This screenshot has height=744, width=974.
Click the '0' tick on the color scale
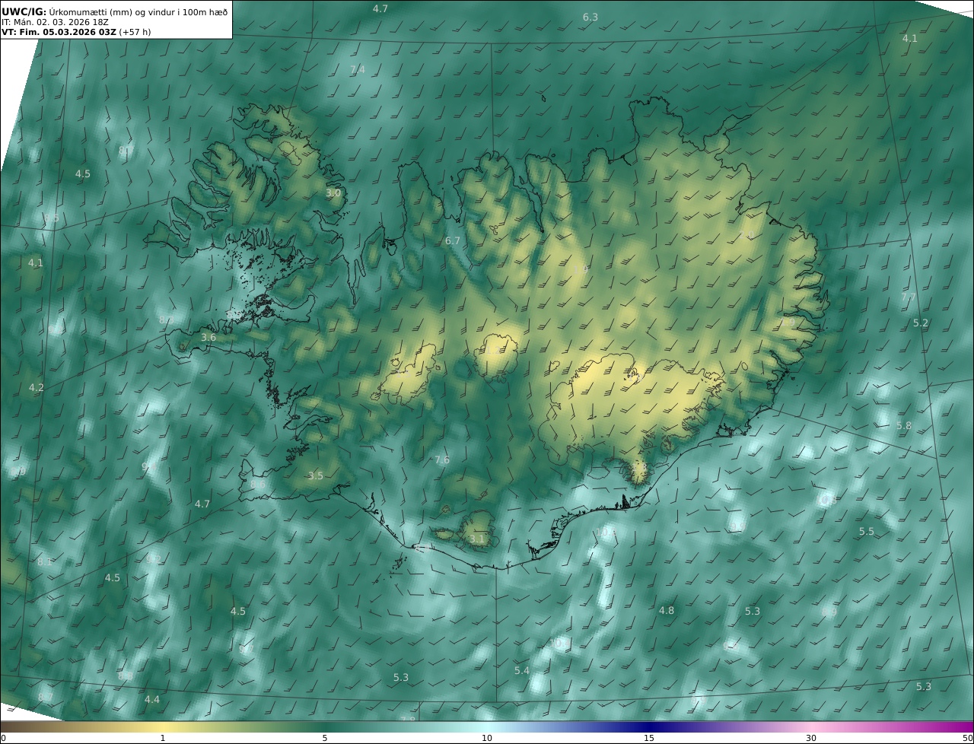tap(3, 739)
